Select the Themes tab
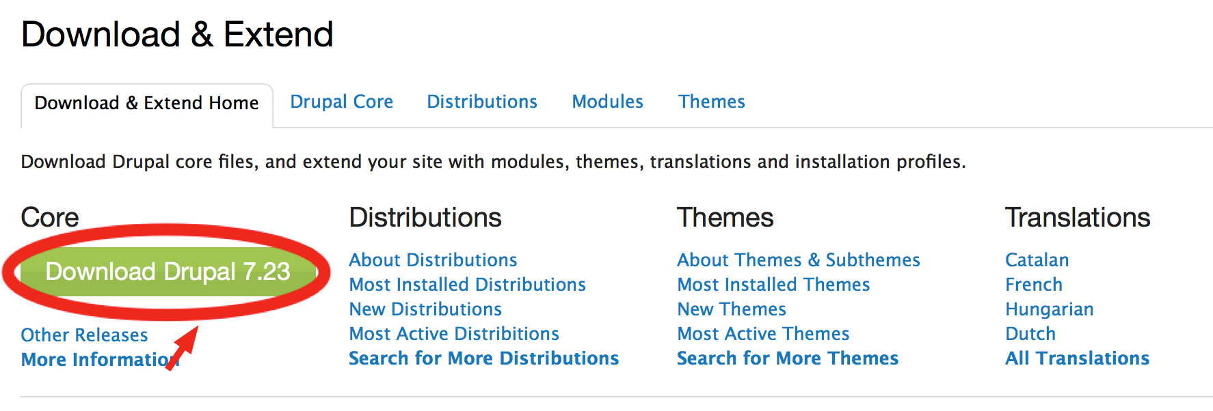This screenshot has width=1213, height=411. [x=711, y=102]
